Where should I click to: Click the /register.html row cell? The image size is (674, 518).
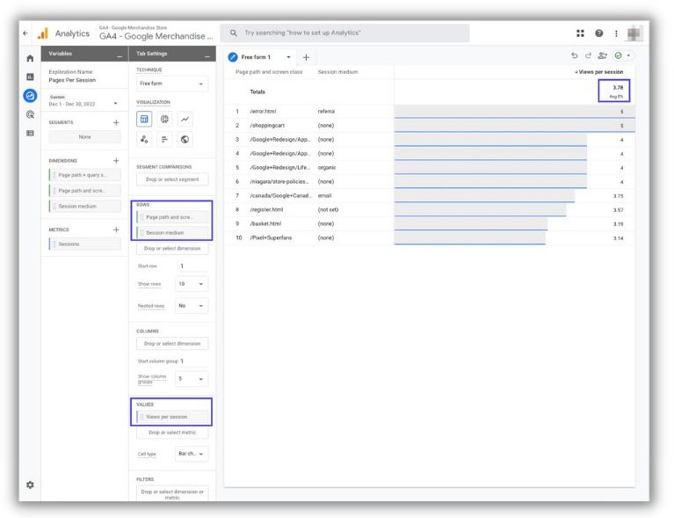point(266,210)
